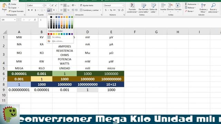Click cell containing 1E+12

[111, 84]
